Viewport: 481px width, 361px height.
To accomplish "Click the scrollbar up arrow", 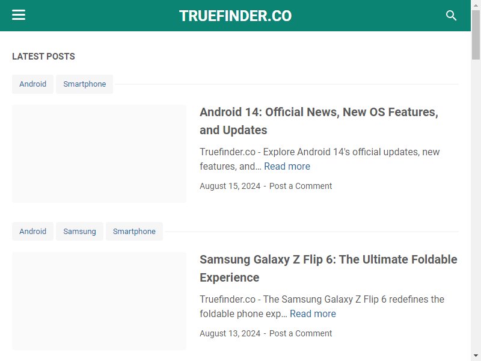I will 476,5.
